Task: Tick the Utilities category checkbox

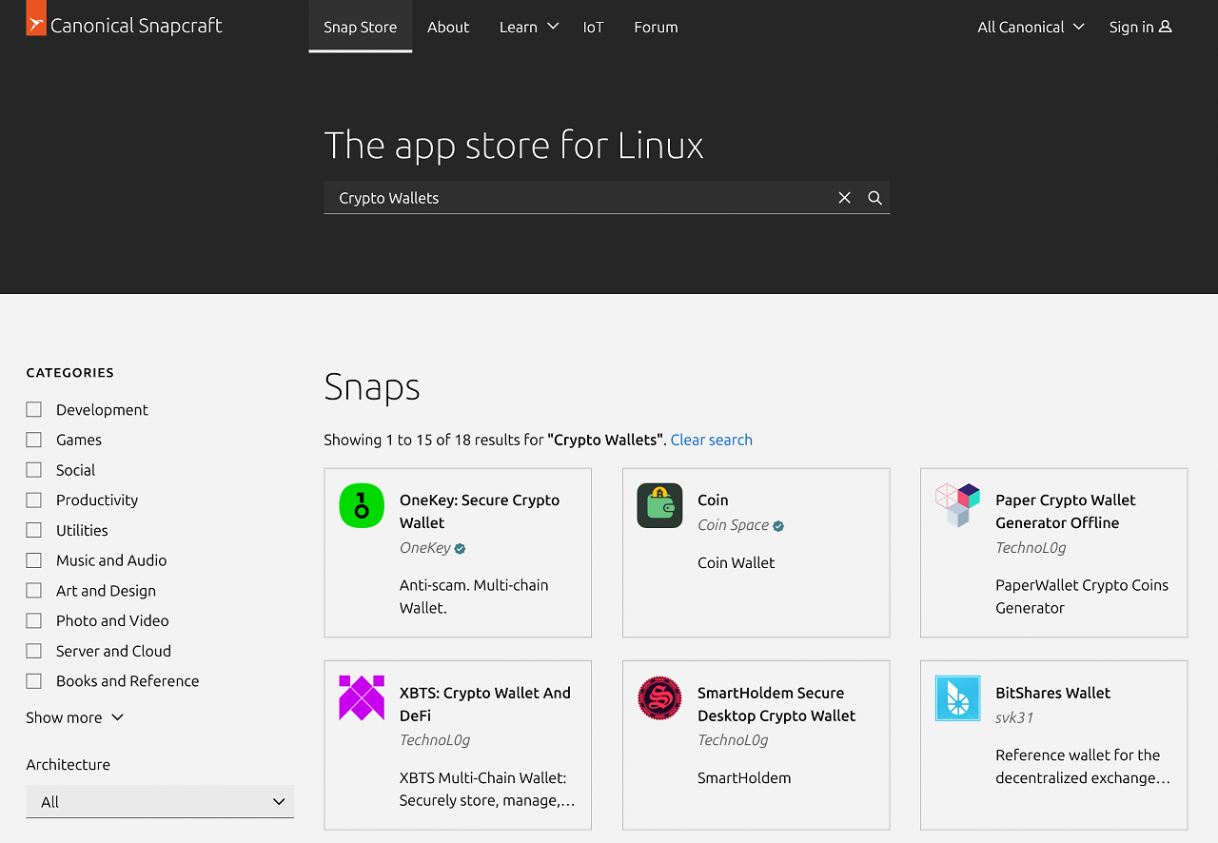Action: click(34, 530)
